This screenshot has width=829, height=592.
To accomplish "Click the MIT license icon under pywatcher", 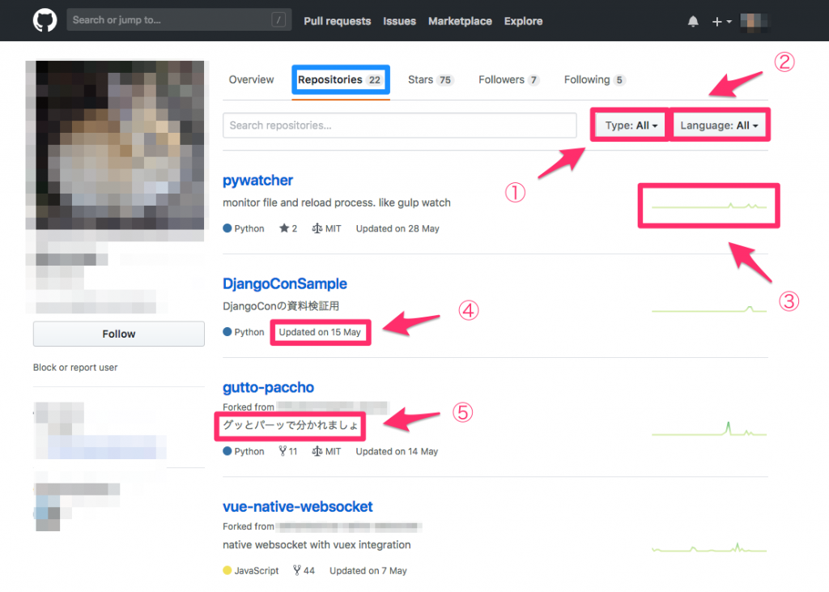I will pos(317,228).
